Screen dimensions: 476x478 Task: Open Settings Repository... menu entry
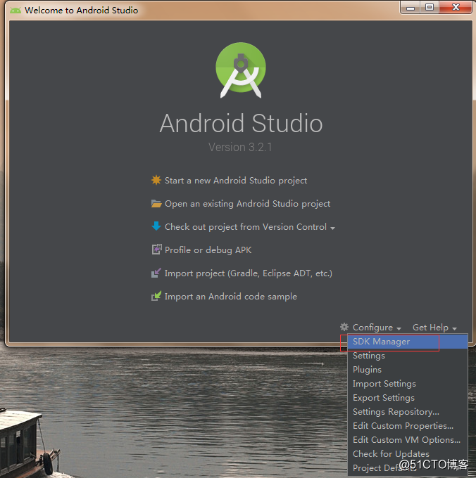point(408,411)
